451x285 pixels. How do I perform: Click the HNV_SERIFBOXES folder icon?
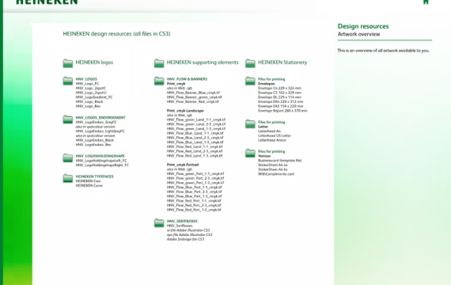(159, 222)
